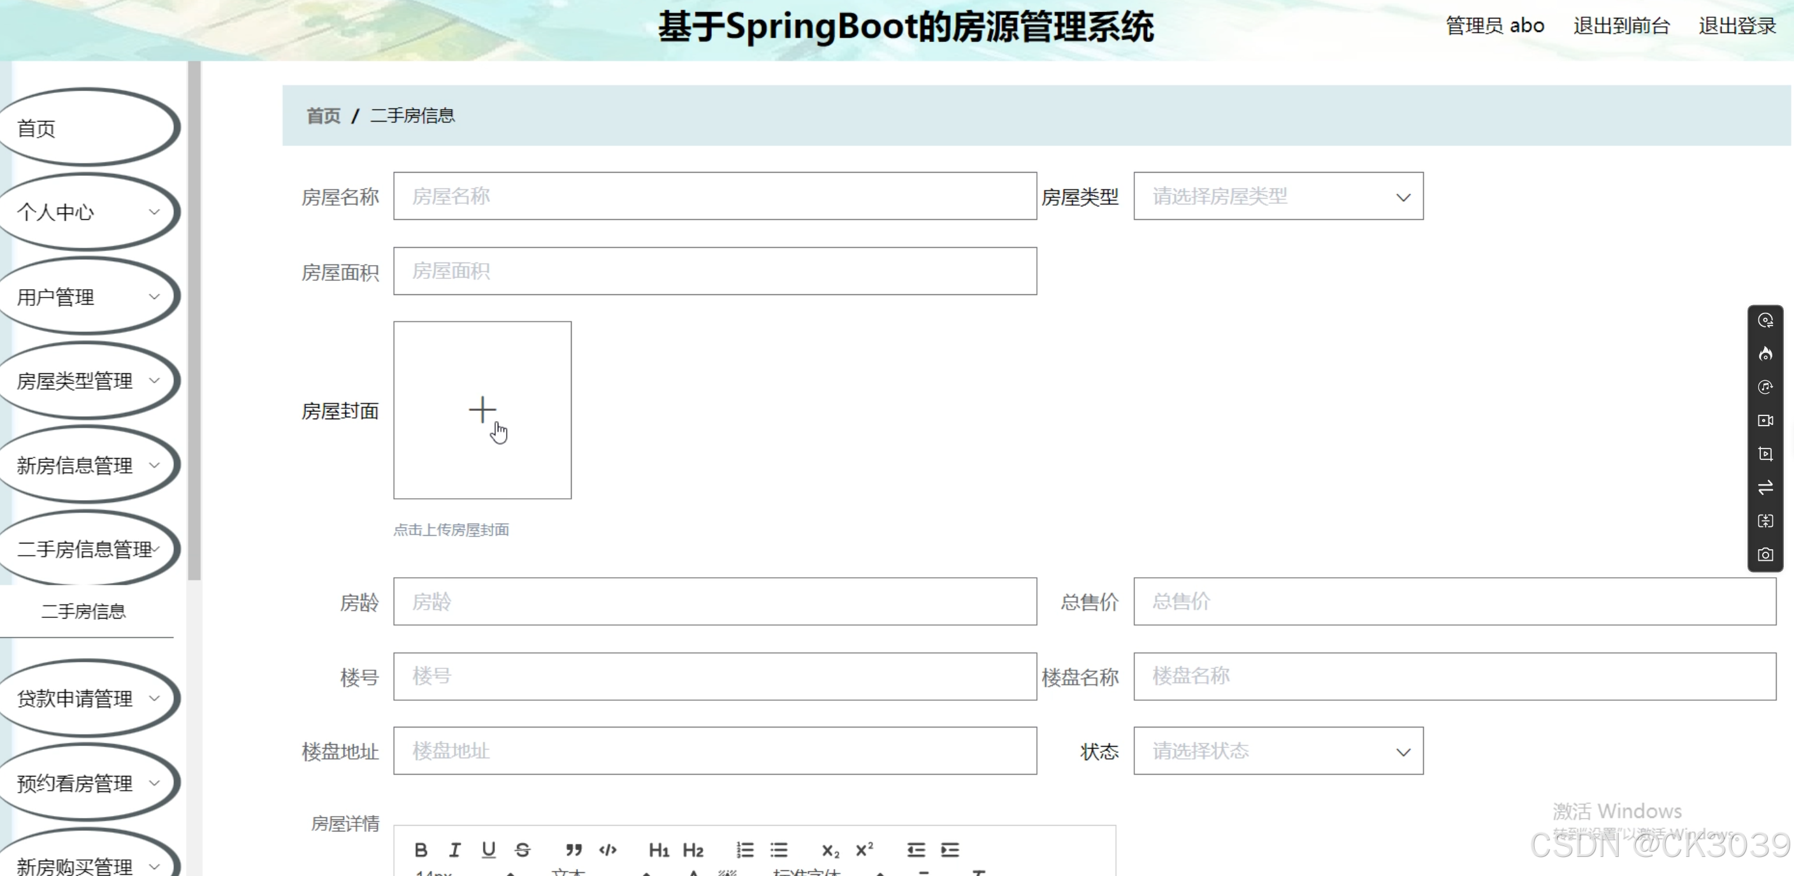Open the 房屋类型 dropdown

1278,196
